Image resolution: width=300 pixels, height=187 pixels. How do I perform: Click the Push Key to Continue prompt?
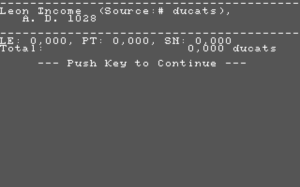(142, 64)
